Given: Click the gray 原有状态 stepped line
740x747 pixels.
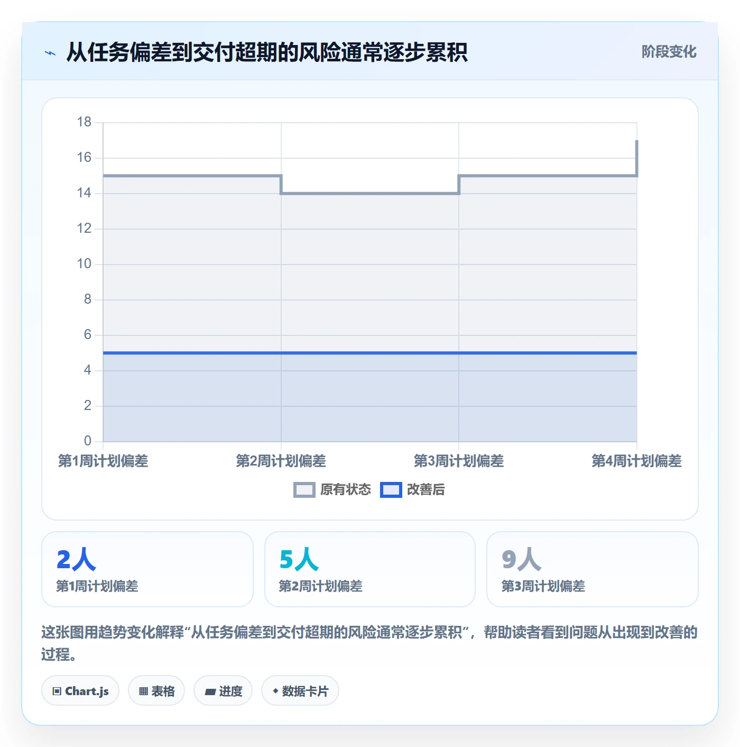Looking at the screenshot, I should [x=370, y=194].
